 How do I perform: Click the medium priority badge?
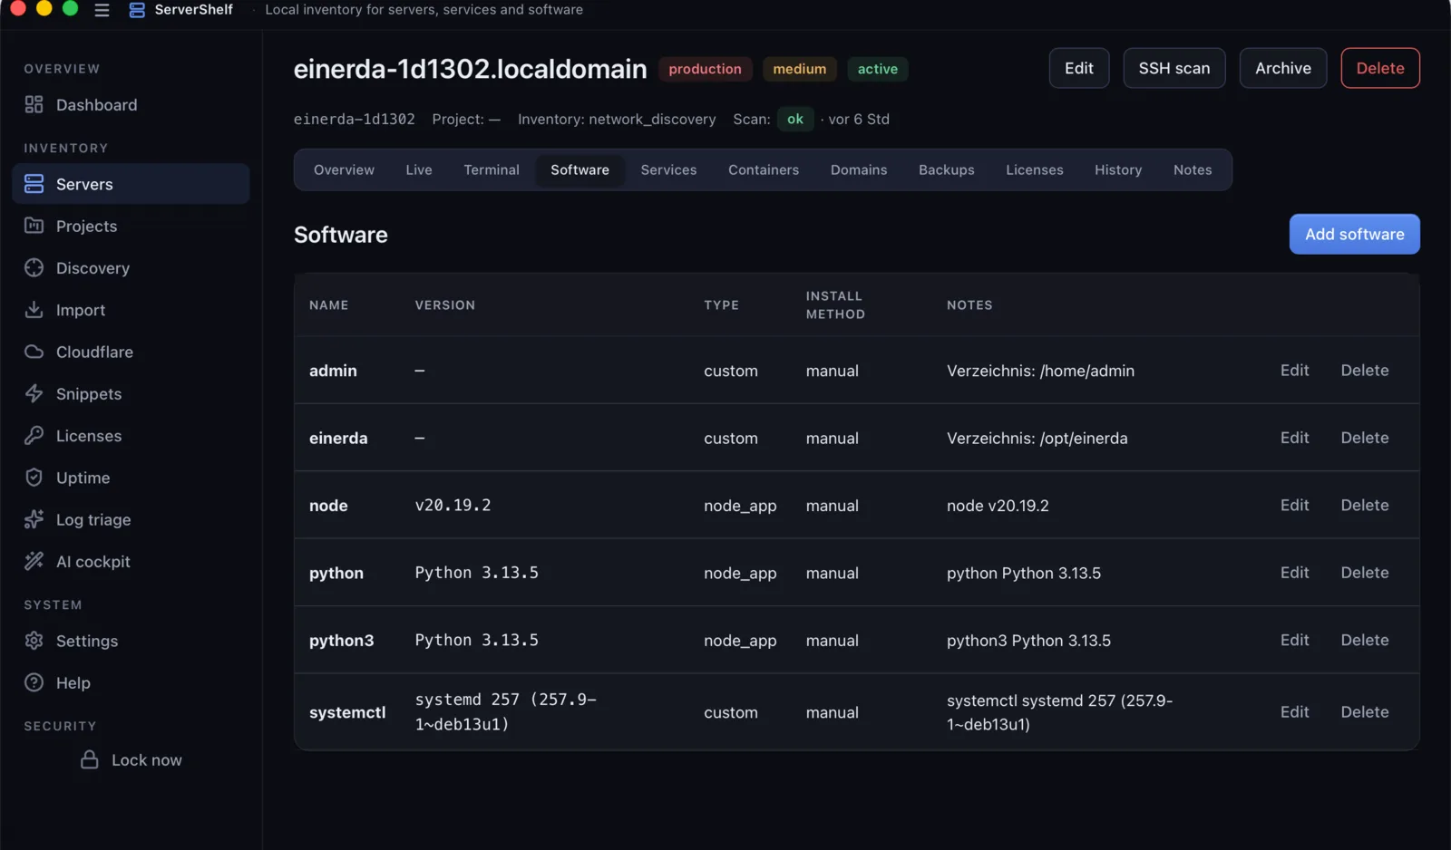click(799, 69)
